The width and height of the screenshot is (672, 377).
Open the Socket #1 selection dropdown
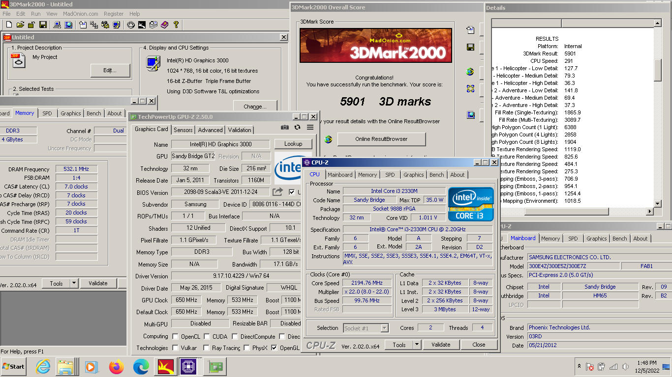385,328
